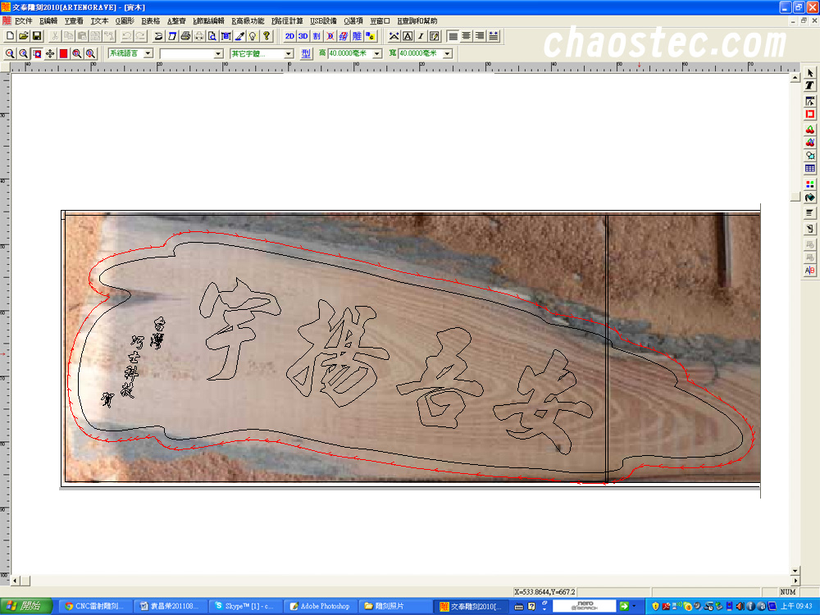Image resolution: width=820 pixels, height=615 pixels.
Task: Expand the width 40.0000毫米 dropdown
Action: pos(447,53)
